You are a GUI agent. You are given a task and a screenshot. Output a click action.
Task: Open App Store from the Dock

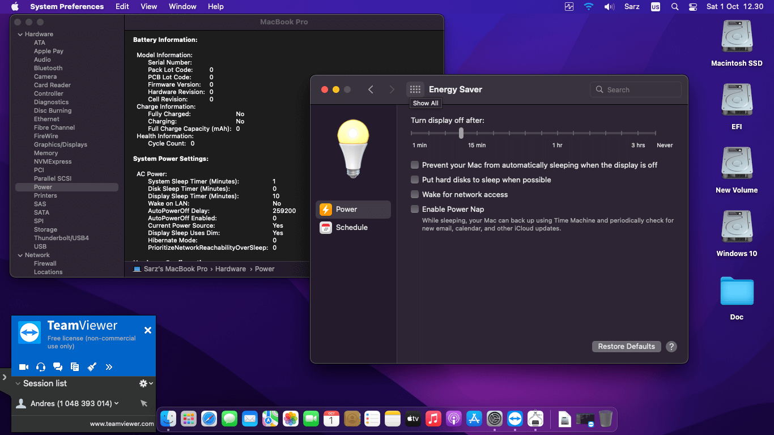474,419
